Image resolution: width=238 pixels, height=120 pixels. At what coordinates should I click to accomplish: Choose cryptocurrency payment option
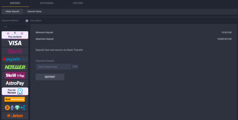(x=15, y=108)
